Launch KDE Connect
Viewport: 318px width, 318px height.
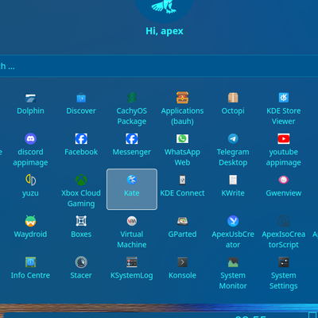click(182, 180)
